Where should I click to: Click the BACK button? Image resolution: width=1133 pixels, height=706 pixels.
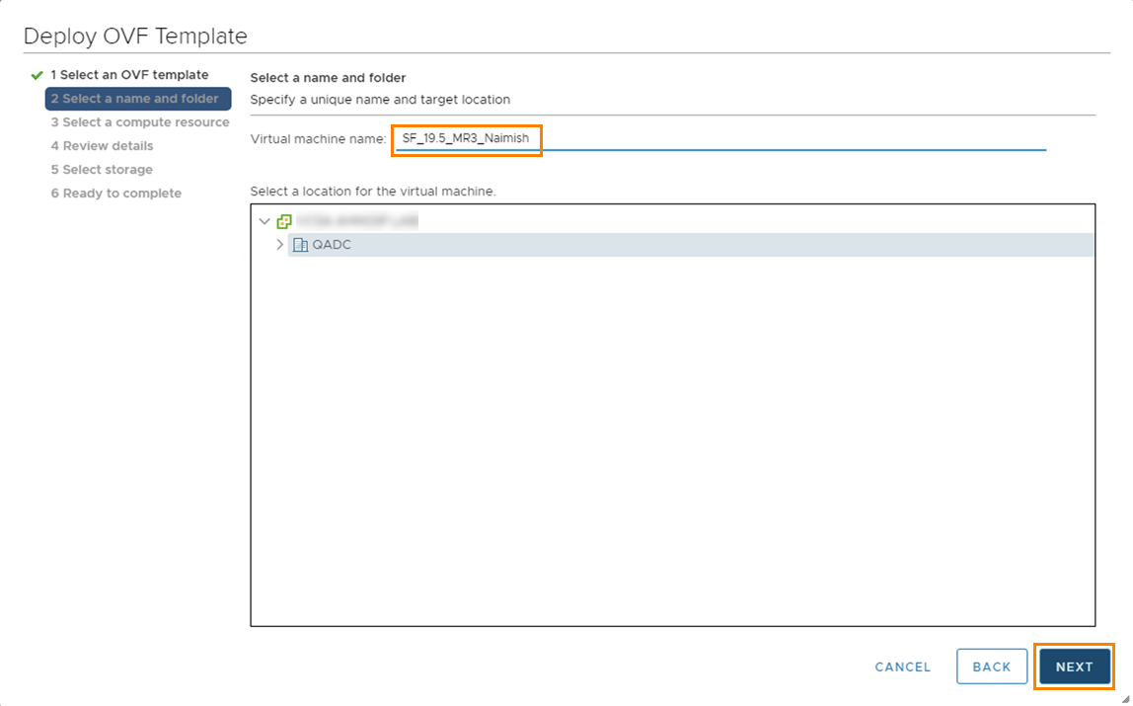(992, 667)
